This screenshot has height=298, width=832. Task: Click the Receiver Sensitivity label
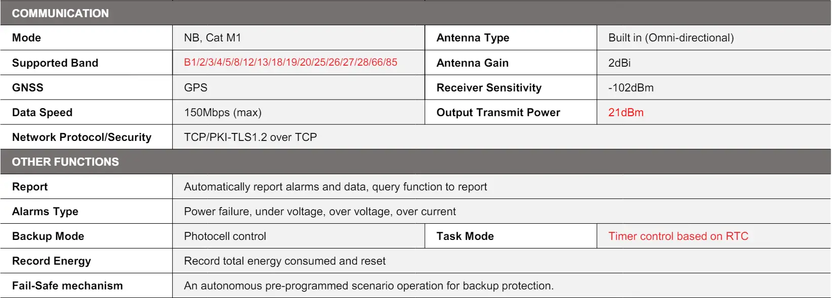pyautogui.click(x=489, y=87)
